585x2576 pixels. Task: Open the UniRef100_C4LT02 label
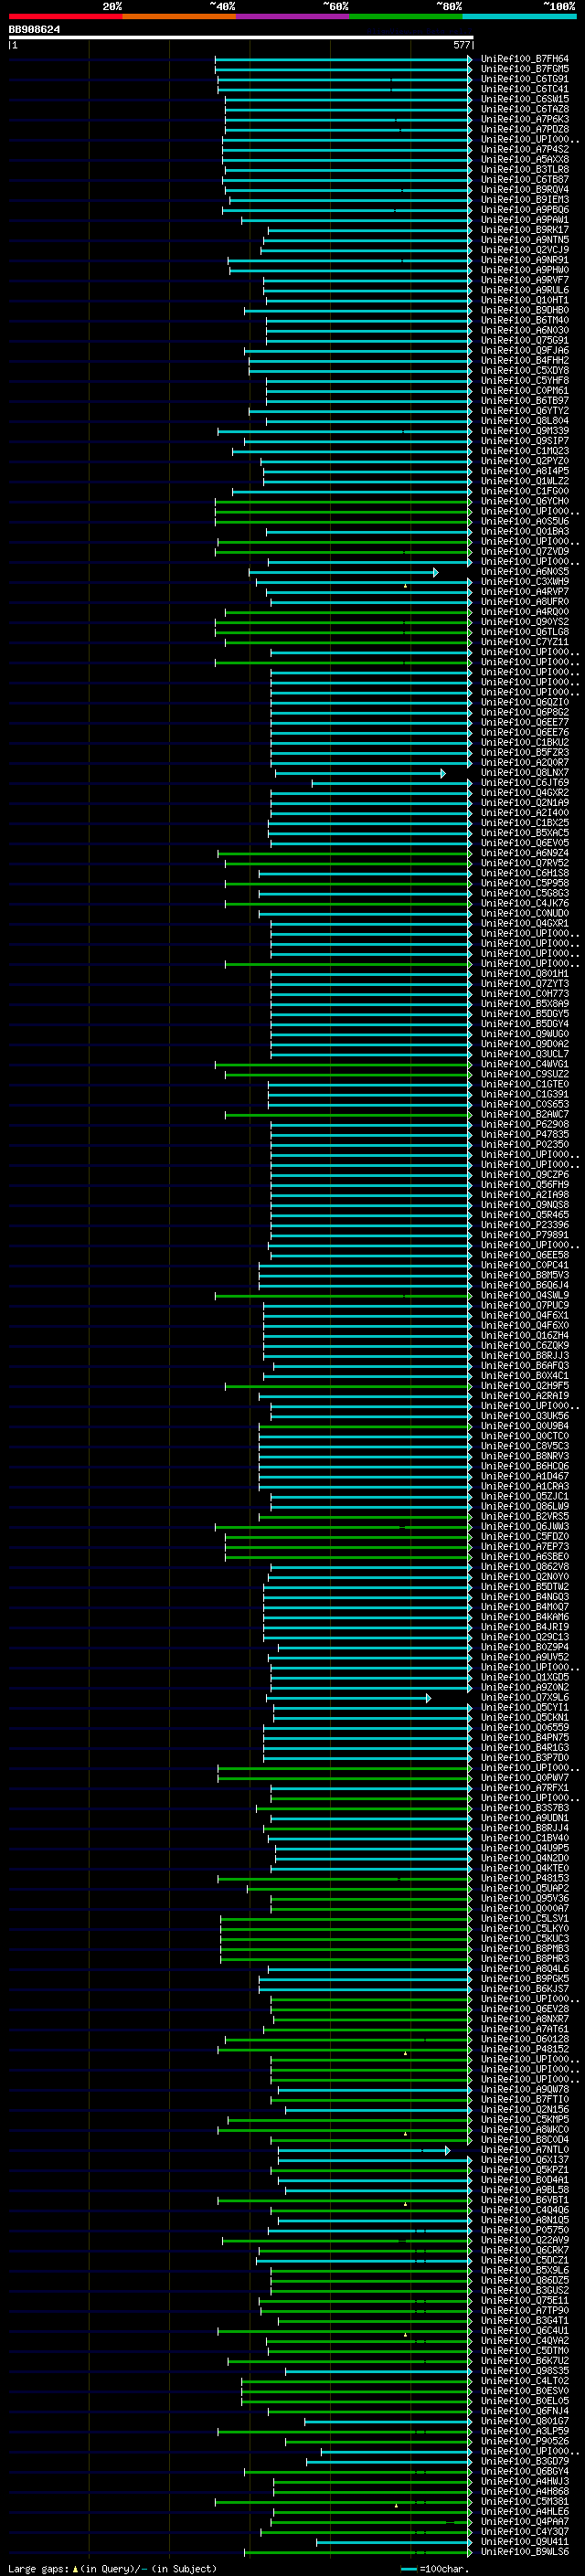point(524,2381)
